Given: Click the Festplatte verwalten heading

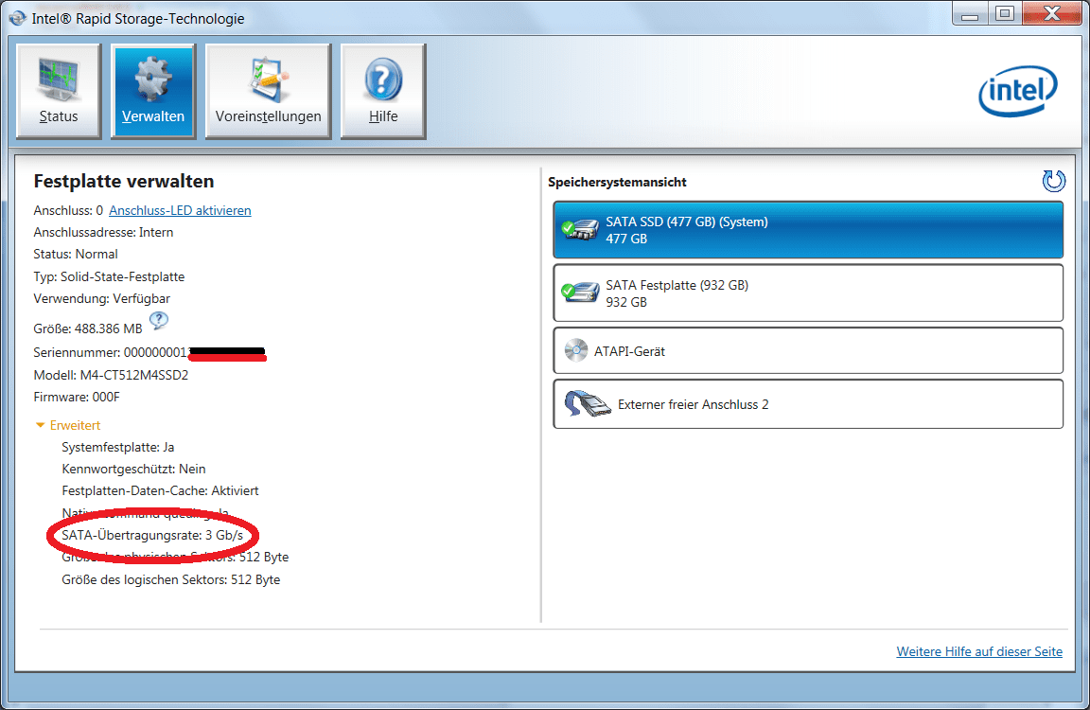Looking at the screenshot, I should [124, 182].
